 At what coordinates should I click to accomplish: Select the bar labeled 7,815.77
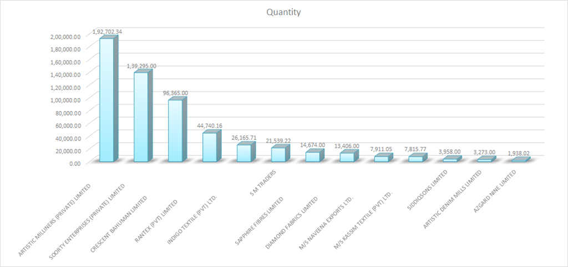(x=418, y=158)
